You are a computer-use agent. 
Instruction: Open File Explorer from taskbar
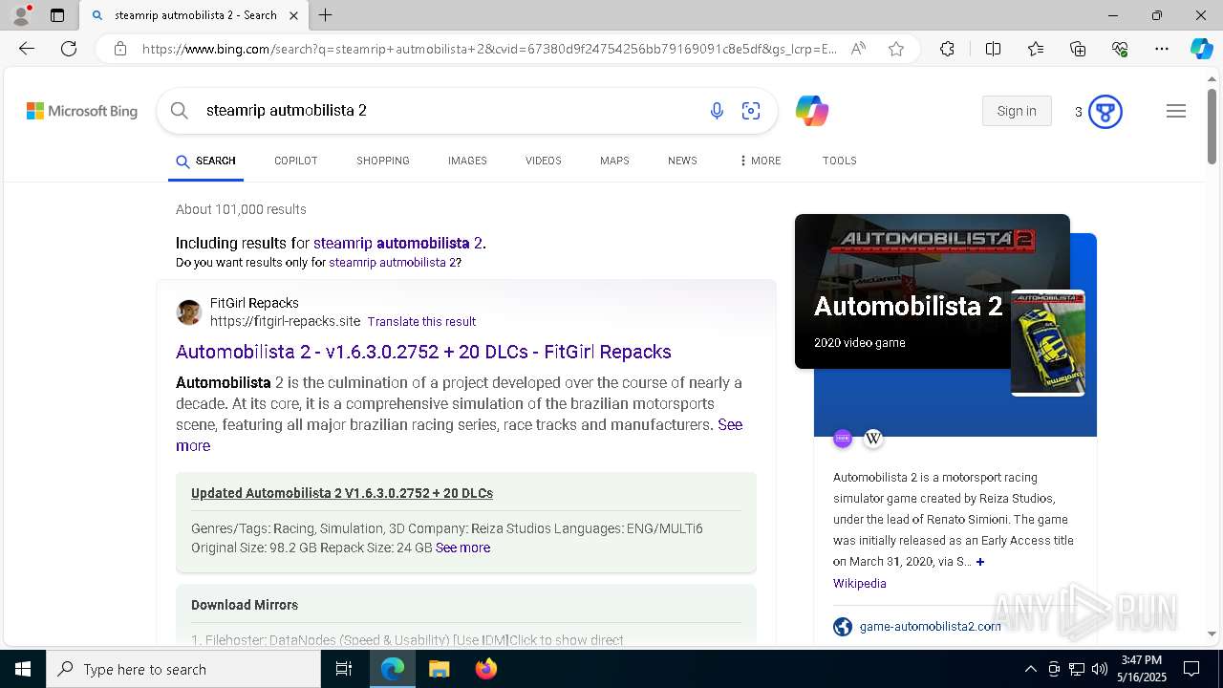pos(439,669)
